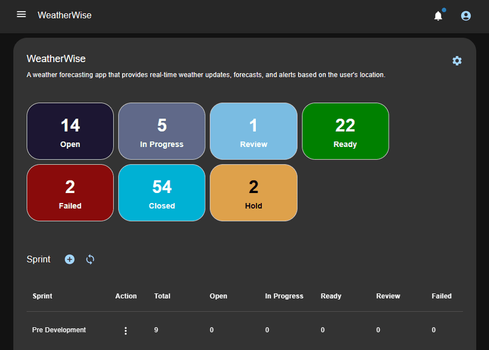Select the Open status card
Image resolution: width=489 pixels, height=350 pixels.
pos(70,131)
